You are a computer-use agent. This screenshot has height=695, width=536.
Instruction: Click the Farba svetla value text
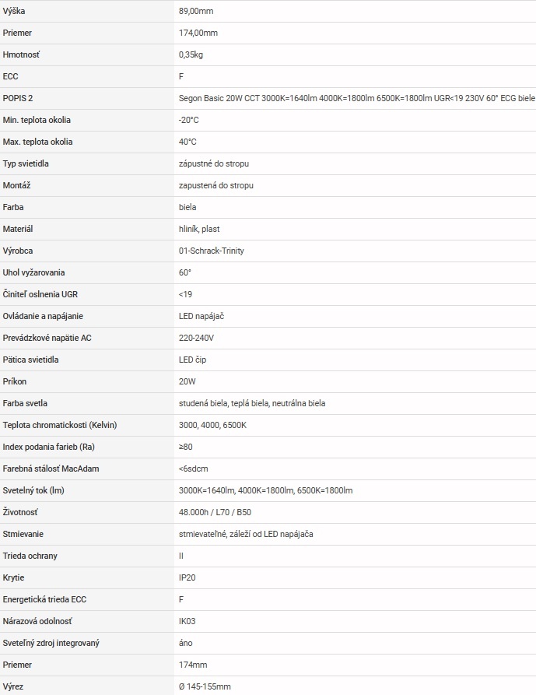(251, 404)
